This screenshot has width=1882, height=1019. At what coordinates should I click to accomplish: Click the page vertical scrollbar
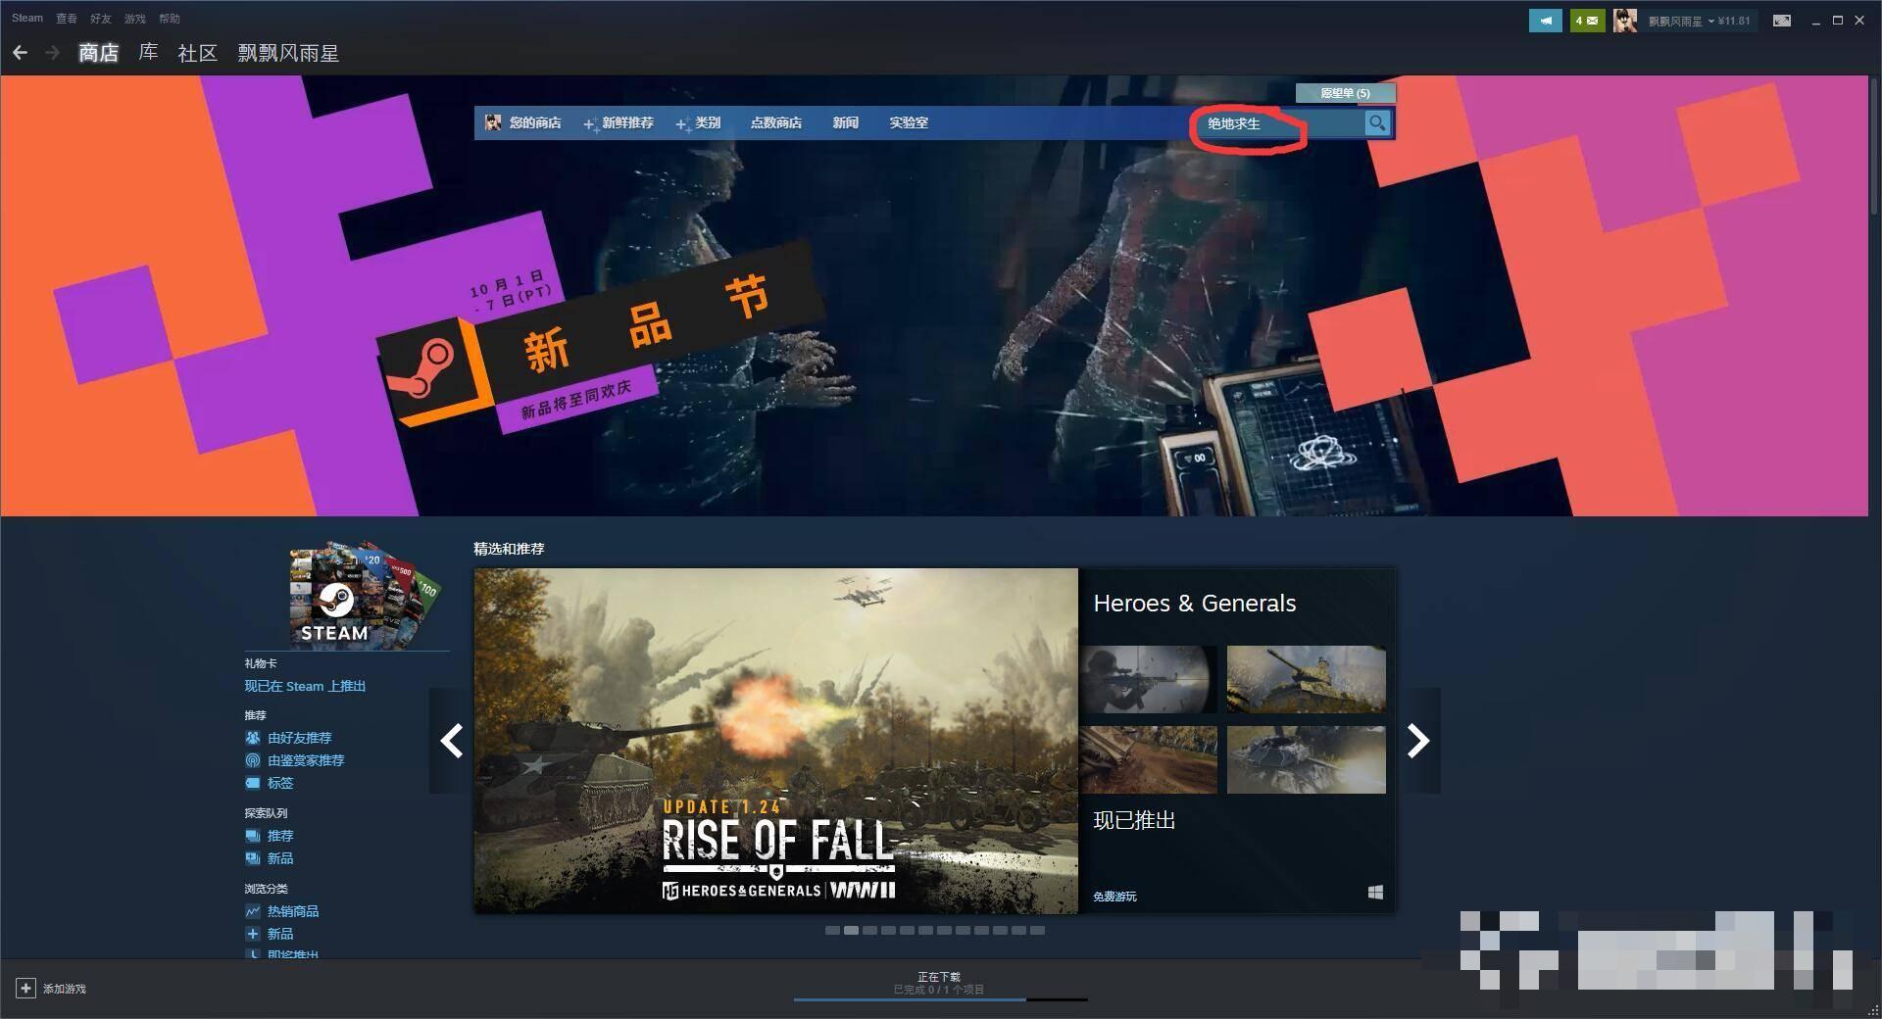pos(1874,147)
